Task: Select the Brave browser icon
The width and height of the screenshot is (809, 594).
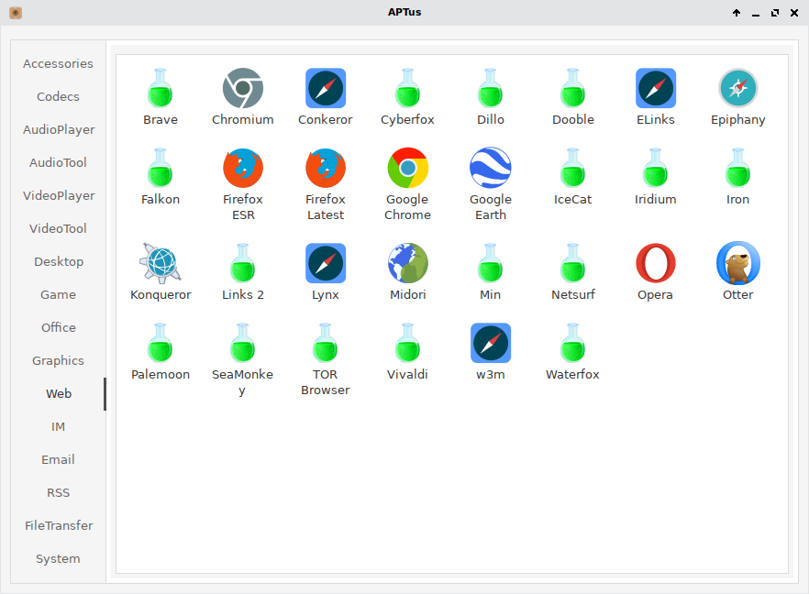Action: [161, 88]
